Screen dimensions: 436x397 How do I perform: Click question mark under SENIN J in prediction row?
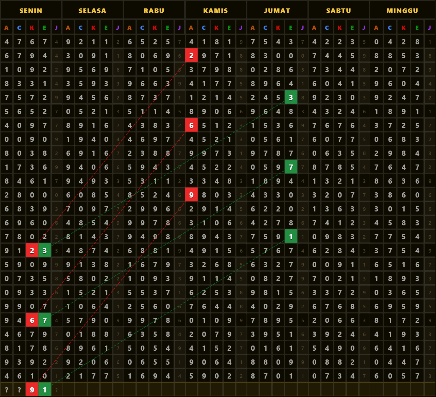pos(56,390)
